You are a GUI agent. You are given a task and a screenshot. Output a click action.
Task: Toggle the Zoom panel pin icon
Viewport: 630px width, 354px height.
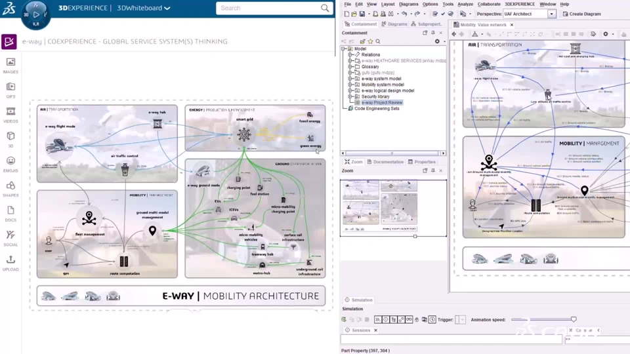click(x=433, y=170)
